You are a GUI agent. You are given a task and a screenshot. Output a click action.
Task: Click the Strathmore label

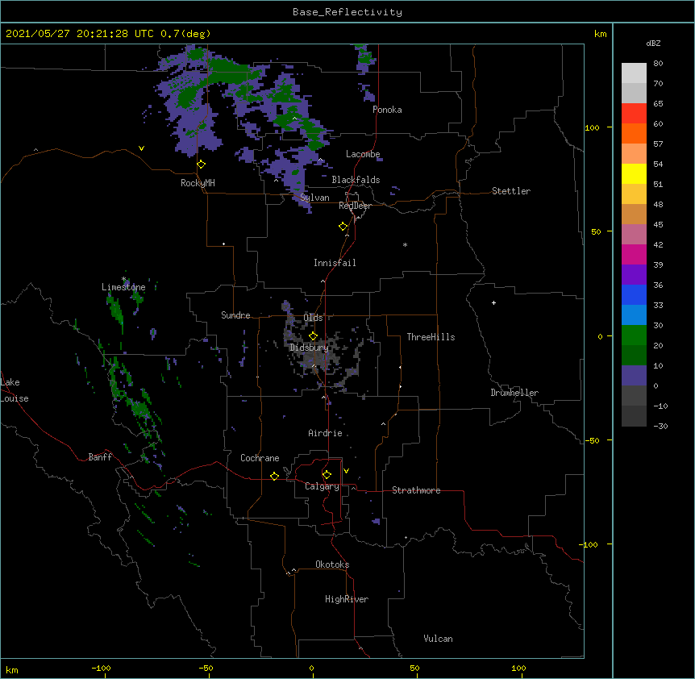(416, 490)
